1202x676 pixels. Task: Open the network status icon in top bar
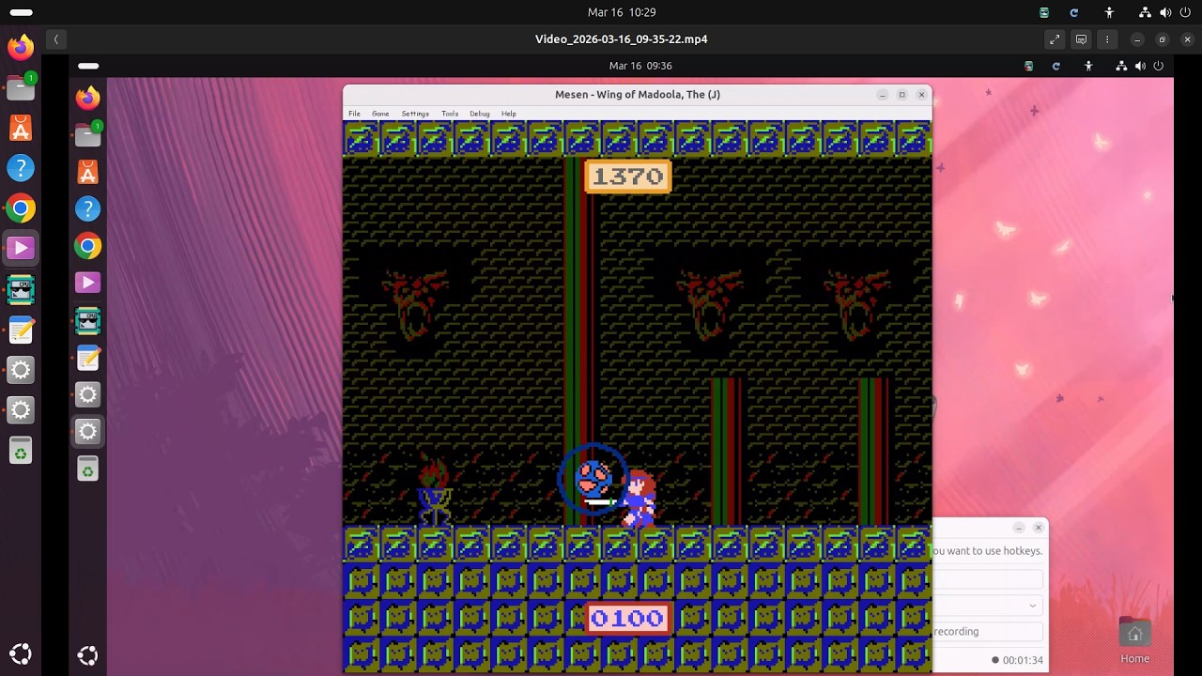[1145, 12]
